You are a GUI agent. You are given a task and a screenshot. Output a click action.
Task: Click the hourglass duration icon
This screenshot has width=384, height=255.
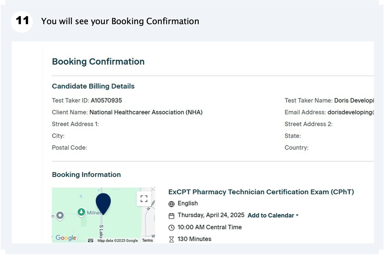pyautogui.click(x=172, y=239)
